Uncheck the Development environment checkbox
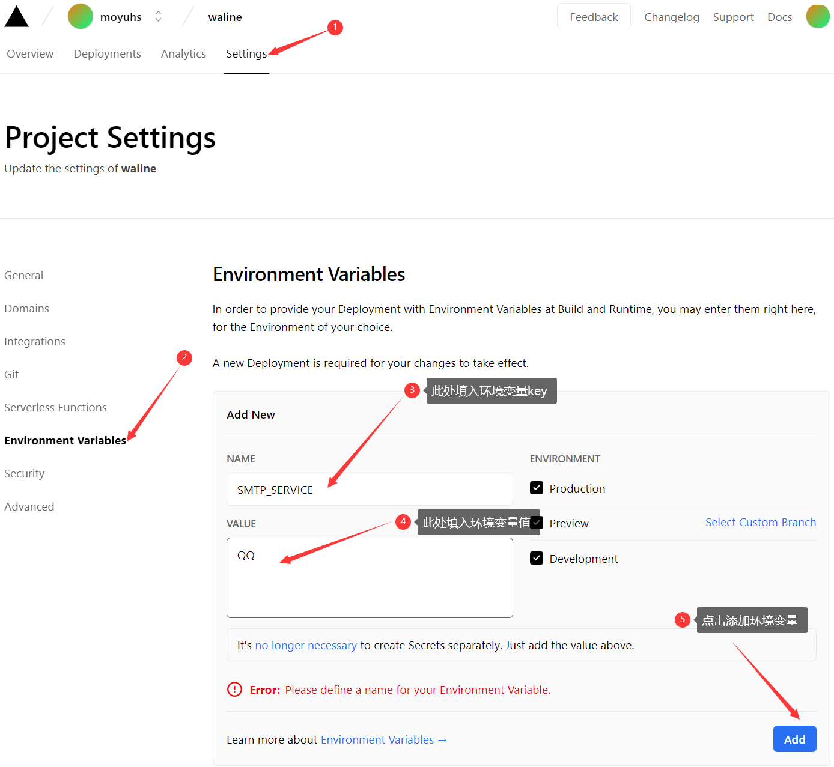 point(537,559)
